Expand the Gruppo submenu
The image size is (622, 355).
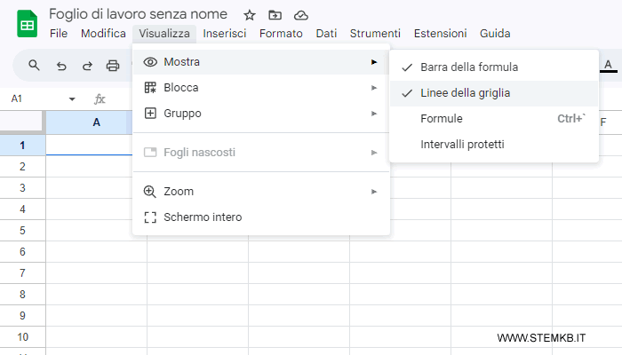(x=182, y=114)
